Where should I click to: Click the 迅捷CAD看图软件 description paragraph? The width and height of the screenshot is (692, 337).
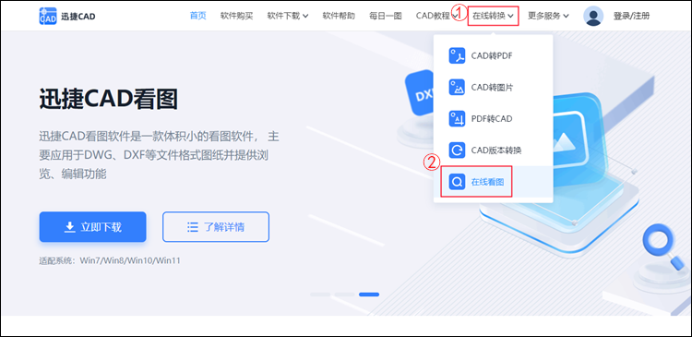coord(159,155)
